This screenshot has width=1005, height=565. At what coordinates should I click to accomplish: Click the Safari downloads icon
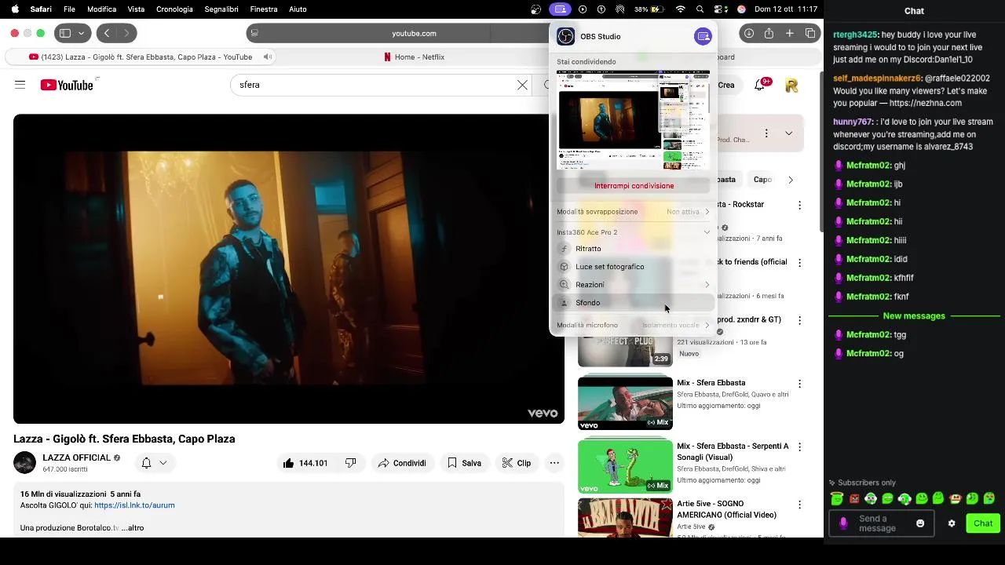point(749,33)
